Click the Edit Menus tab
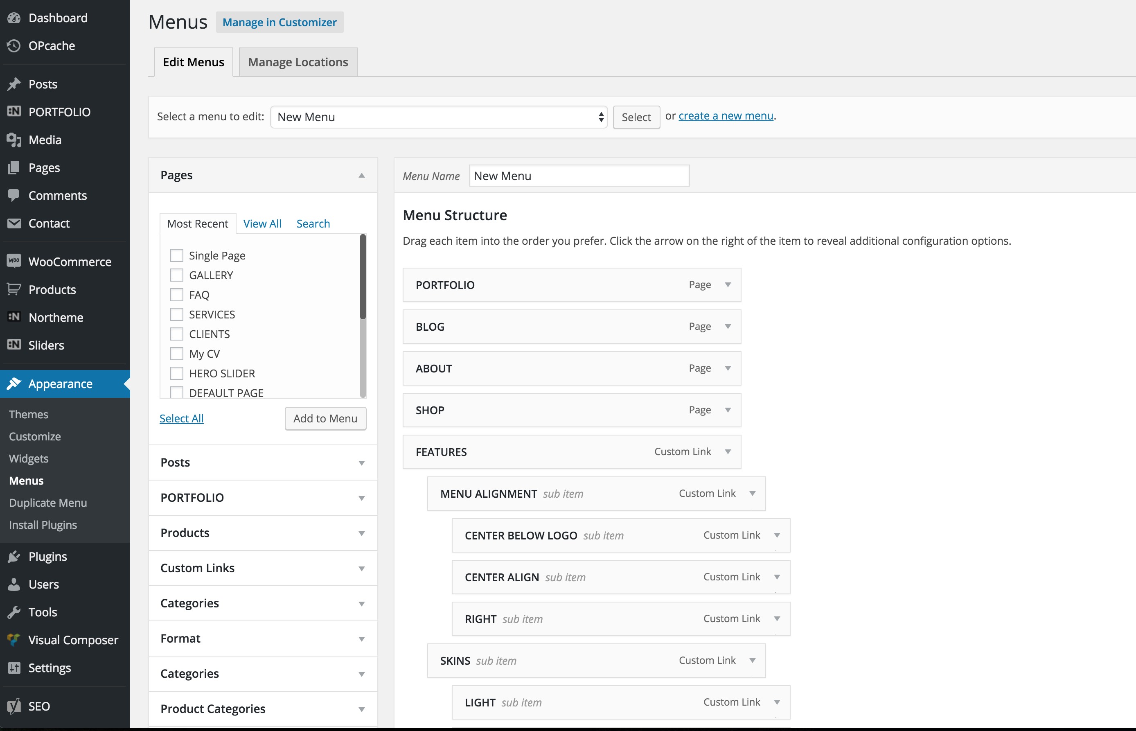Image resolution: width=1136 pixels, height=731 pixels. click(193, 61)
